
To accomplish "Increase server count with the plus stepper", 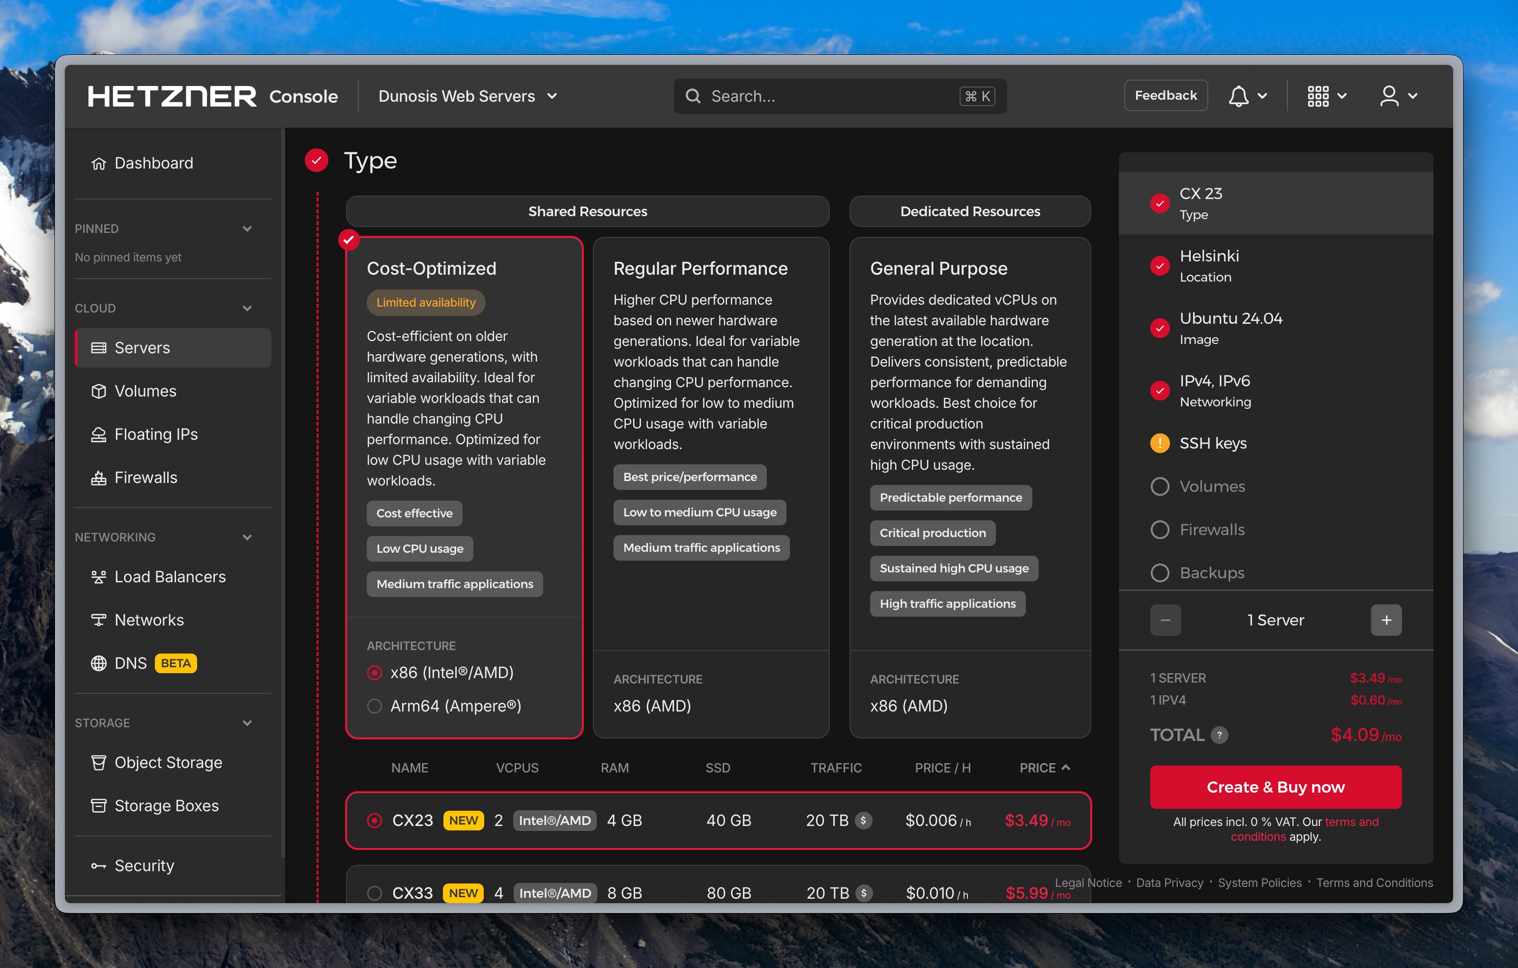I will [1386, 620].
